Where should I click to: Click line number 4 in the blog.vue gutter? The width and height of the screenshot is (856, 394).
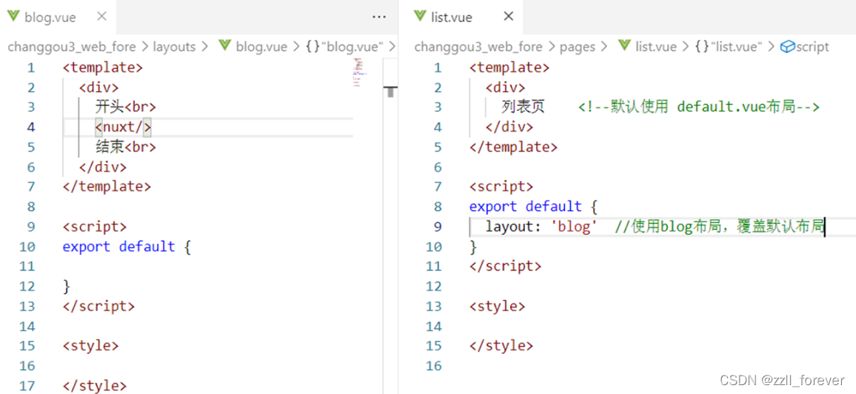[30, 127]
